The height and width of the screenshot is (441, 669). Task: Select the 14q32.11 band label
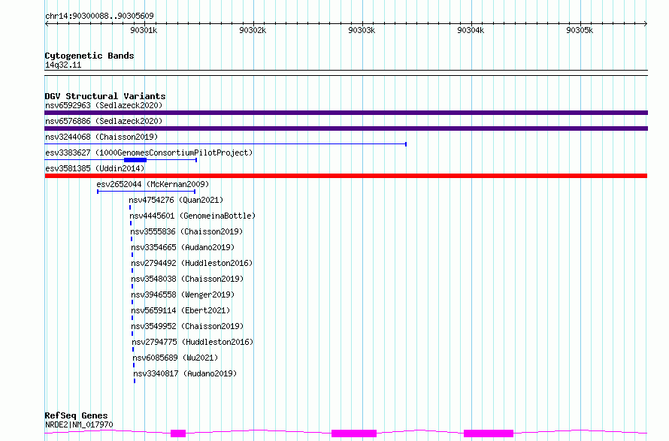tap(63, 65)
